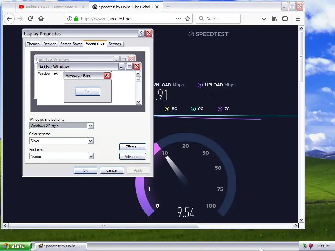Click the Display Properties help question mark
This screenshot has width=335, height=251.
click(x=141, y=34)
